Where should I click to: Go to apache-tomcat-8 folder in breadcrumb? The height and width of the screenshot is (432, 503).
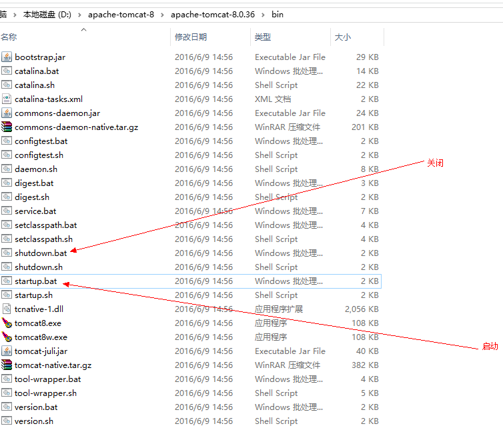[121, 15]
